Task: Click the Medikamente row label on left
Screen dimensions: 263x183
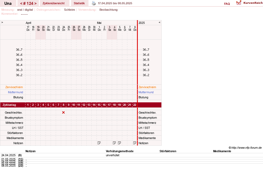Action: 15,138
